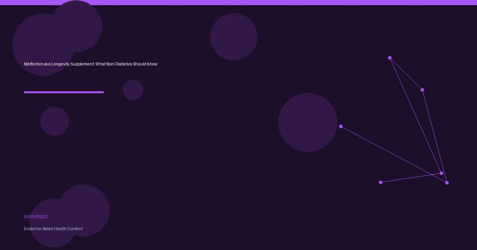Select the Evidence-Based Health Content tagline
Screen dimensions: 477x250
click(x=53, y=229)
